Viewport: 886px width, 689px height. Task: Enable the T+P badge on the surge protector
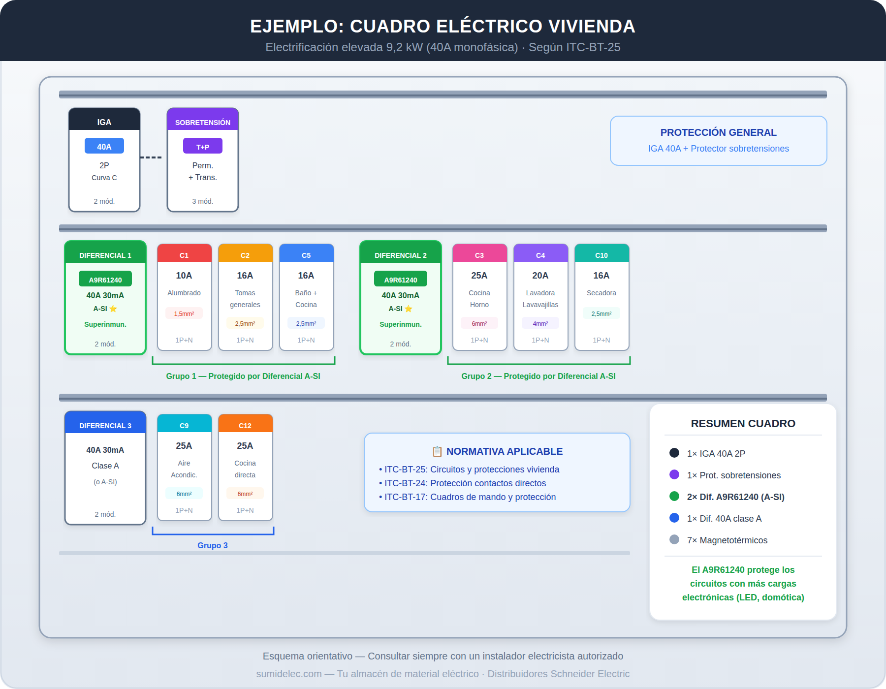coord(202,146)
